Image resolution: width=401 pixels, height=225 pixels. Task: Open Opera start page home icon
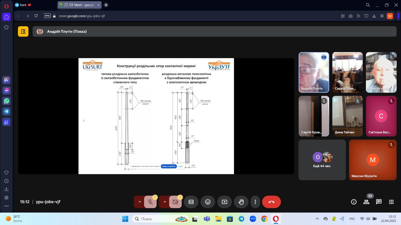(6, 17)
